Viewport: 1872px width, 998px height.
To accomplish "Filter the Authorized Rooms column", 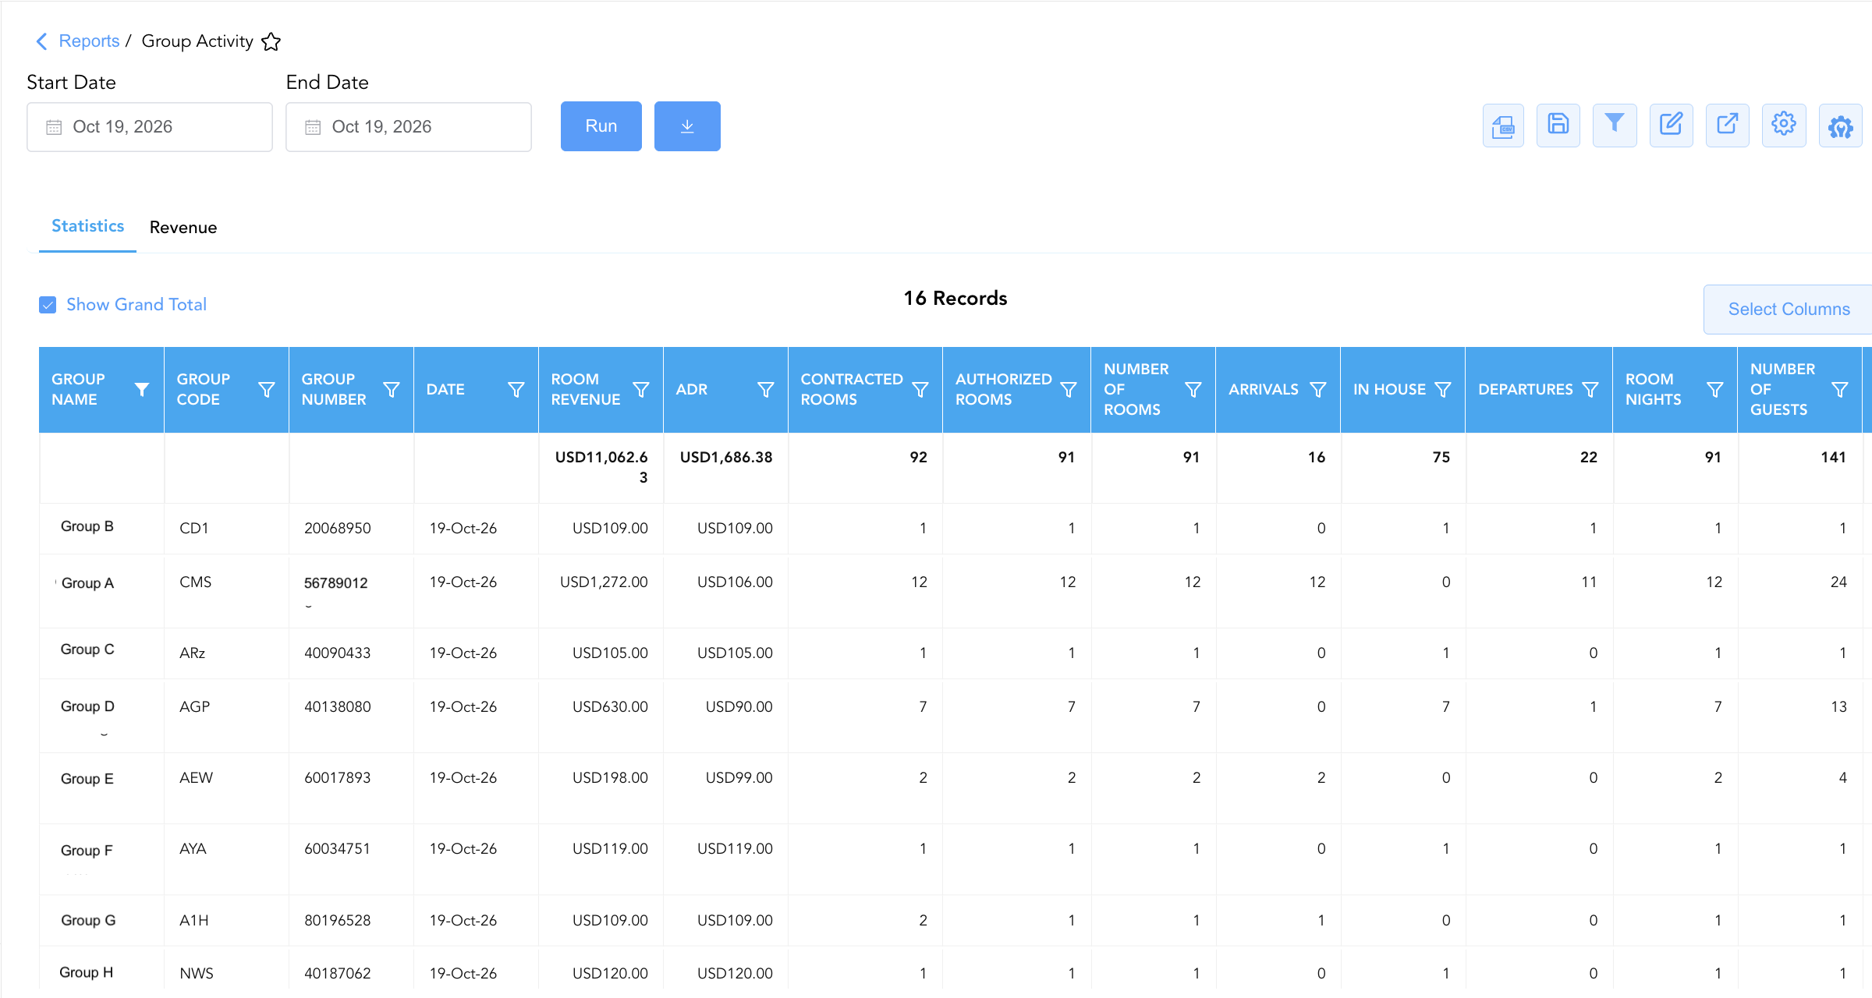I will [1069, 389].
